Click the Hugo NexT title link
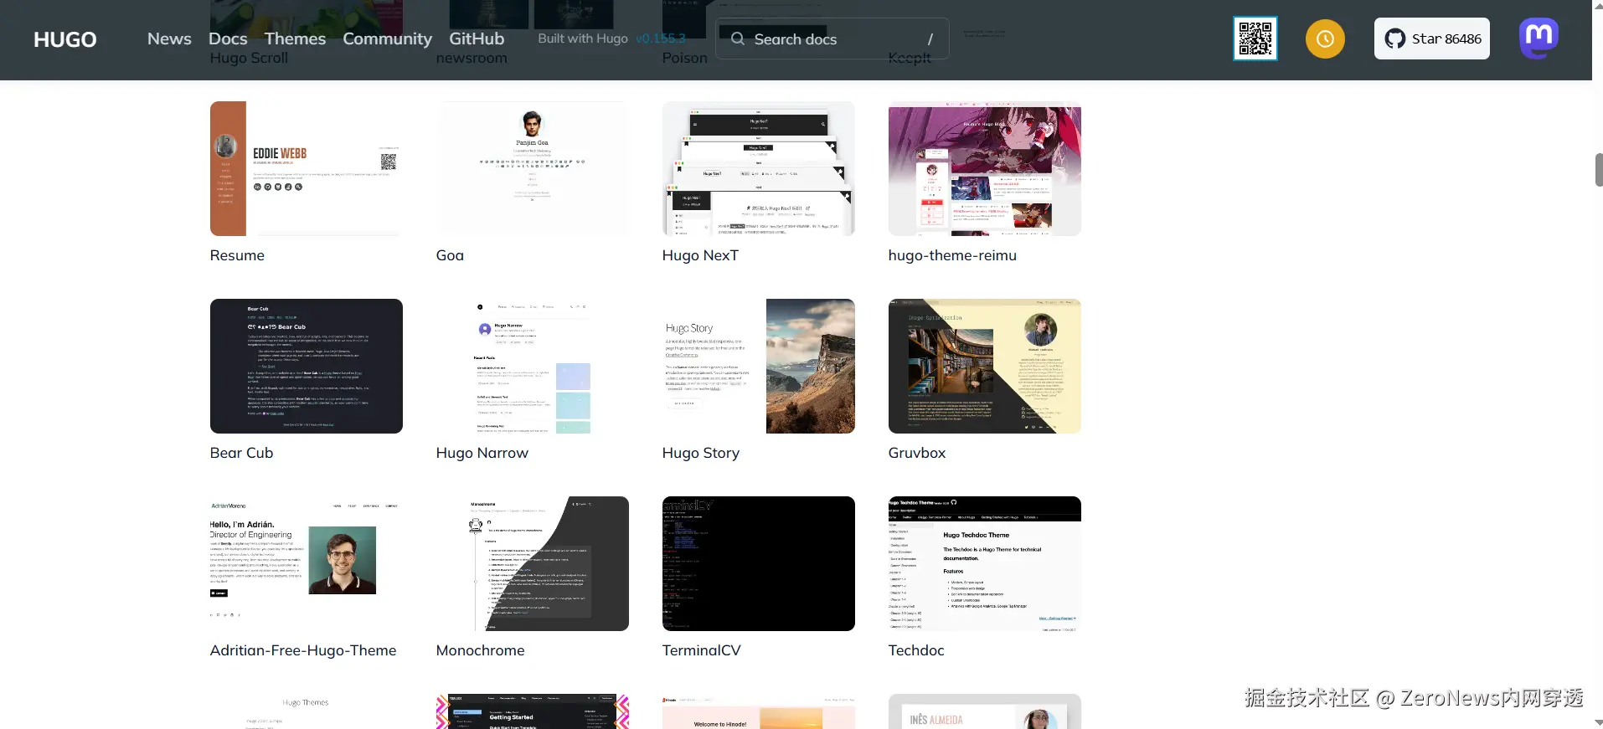The width and height of the screenshot is (1603, 729). pyautogui.click(x=700, y=255)
